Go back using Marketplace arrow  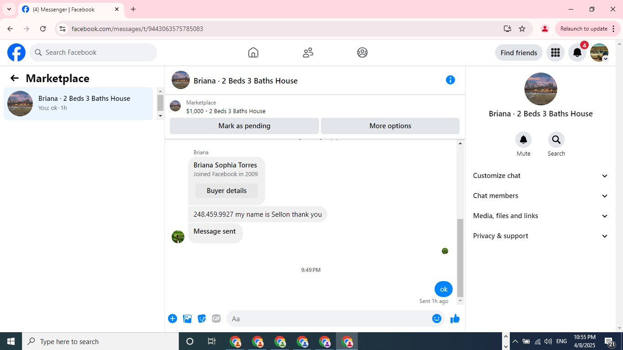(x=15, y=78)
